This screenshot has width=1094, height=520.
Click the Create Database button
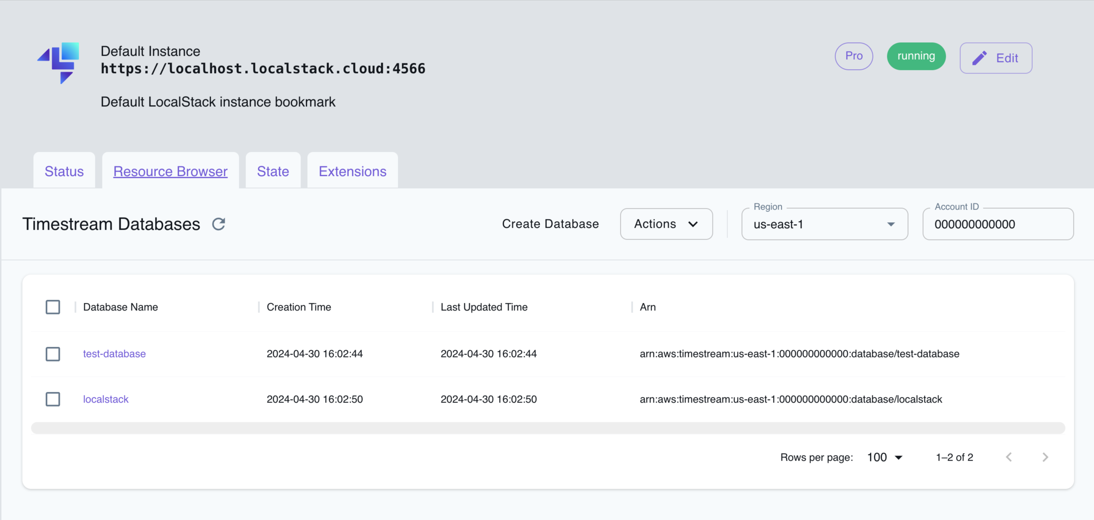pyautogui.click(x=550, y=224)
